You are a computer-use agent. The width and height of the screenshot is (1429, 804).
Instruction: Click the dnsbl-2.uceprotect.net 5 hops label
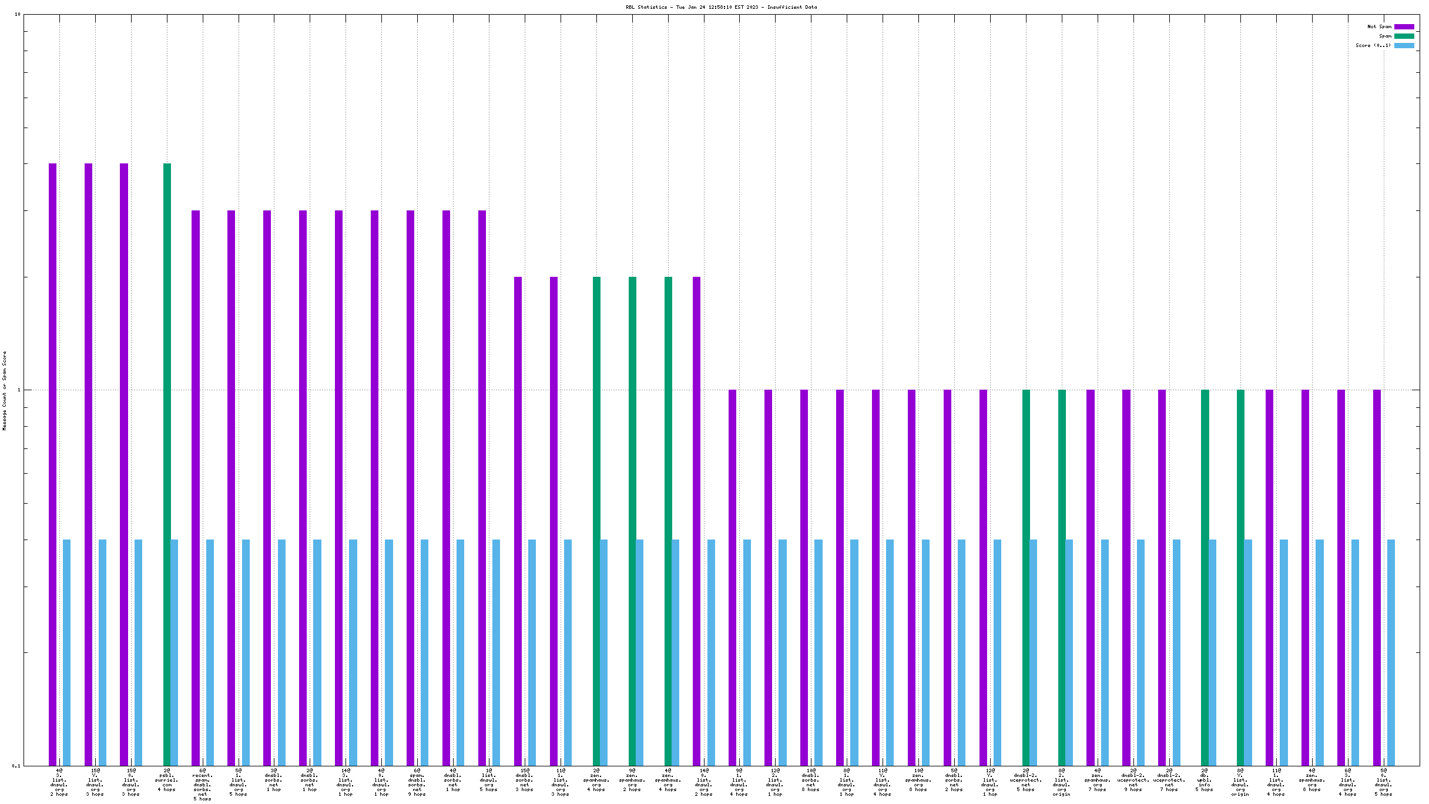(1026, 780)
